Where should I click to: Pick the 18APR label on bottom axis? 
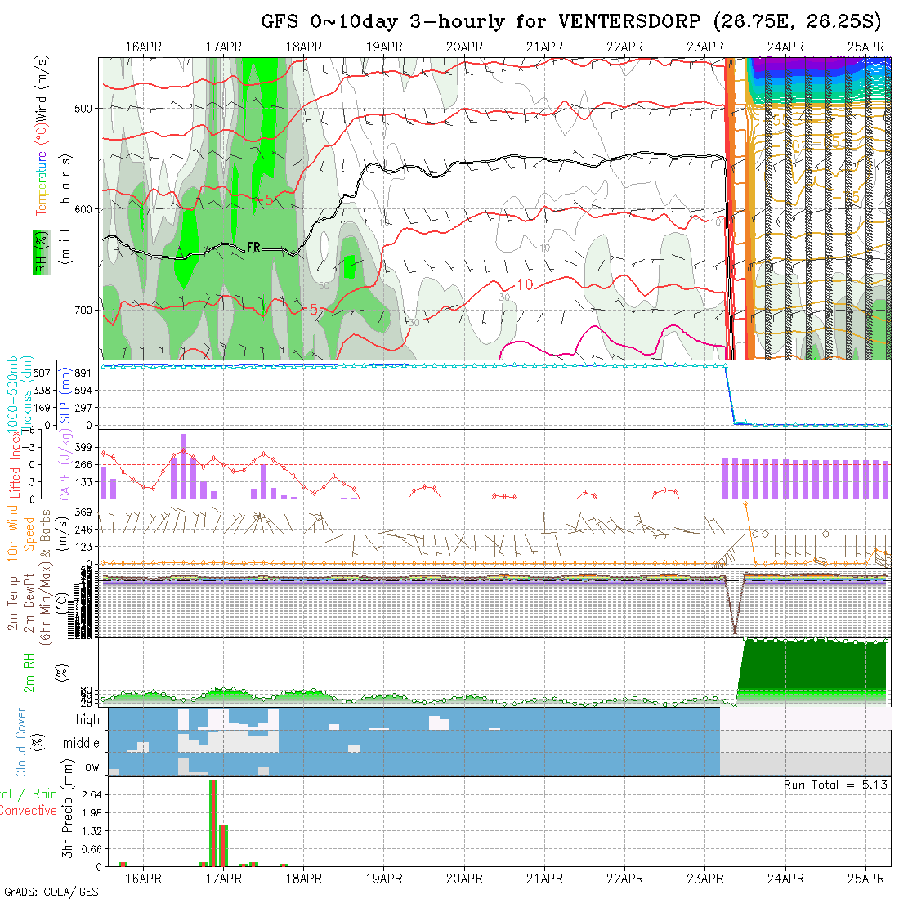coord(304,879)
